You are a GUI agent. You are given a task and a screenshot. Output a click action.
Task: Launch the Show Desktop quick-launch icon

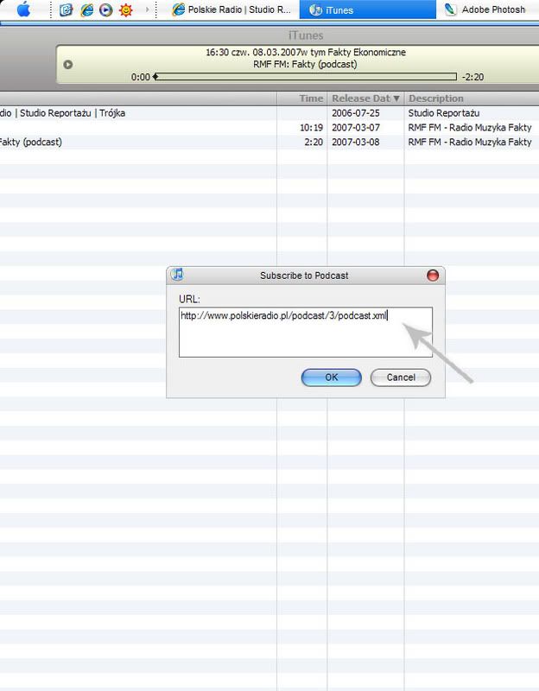(x=67, y=10)
